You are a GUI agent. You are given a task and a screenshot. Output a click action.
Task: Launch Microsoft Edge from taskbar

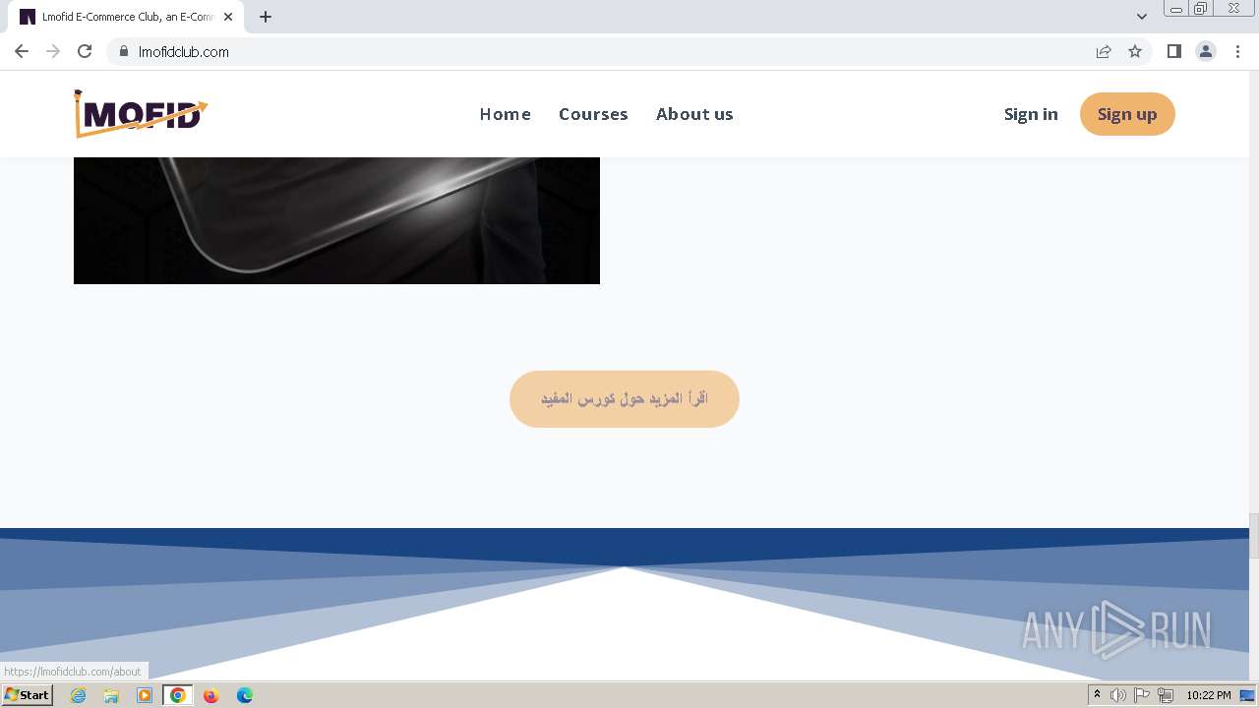click(245, 695)
